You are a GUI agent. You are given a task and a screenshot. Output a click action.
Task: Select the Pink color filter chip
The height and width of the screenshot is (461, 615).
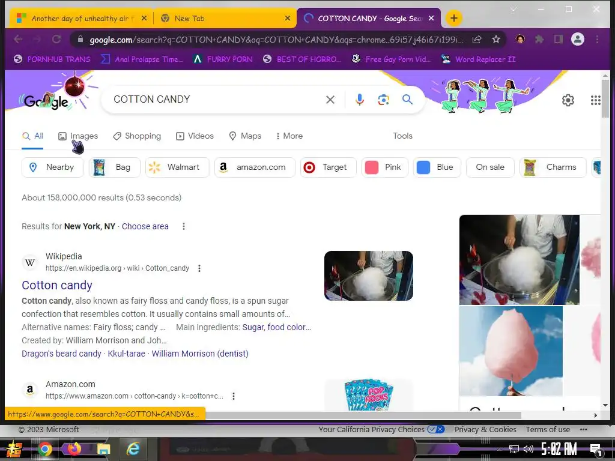385,167
